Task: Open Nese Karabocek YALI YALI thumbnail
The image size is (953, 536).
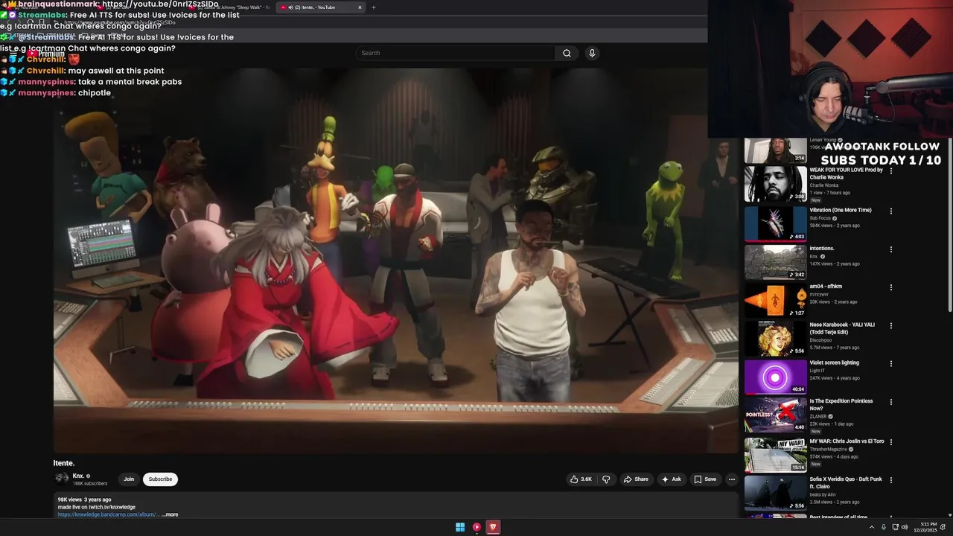Action: click(x=775, y=339)
